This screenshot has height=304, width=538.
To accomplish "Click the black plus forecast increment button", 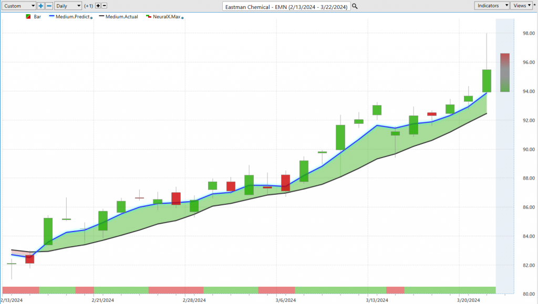I will [98, 6].
